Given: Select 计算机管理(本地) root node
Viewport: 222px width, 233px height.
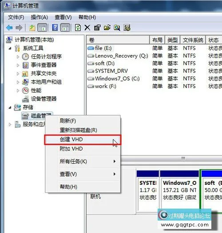Looking at the screenshot, I should coord(34,40).
